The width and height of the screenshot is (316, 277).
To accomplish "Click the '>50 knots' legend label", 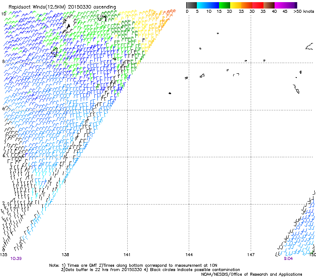I will tap(304, 11).
